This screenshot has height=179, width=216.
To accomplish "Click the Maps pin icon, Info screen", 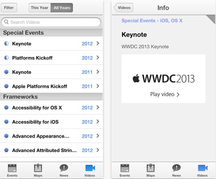I will tap(151, 168).
